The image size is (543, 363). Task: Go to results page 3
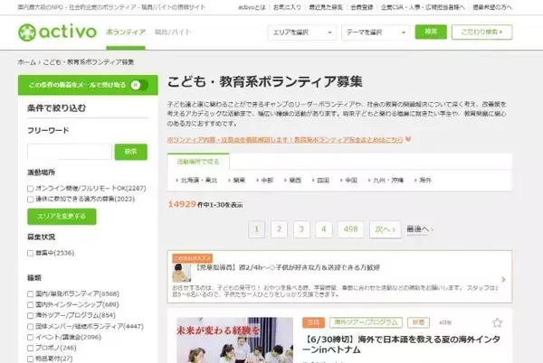coord(301,229)
